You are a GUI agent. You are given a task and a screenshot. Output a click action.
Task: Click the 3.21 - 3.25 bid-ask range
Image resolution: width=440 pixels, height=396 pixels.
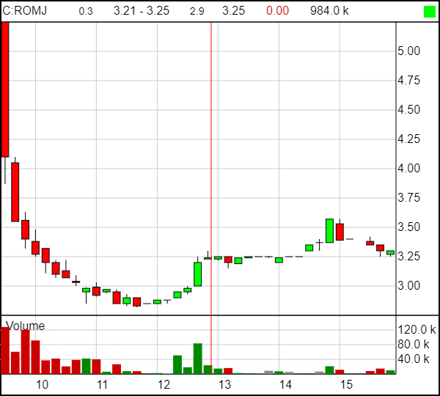pyautogui.click(x=142, y=11)
